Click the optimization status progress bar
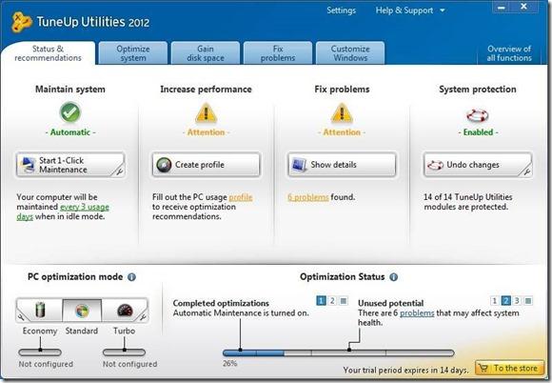 click(338, 353)
